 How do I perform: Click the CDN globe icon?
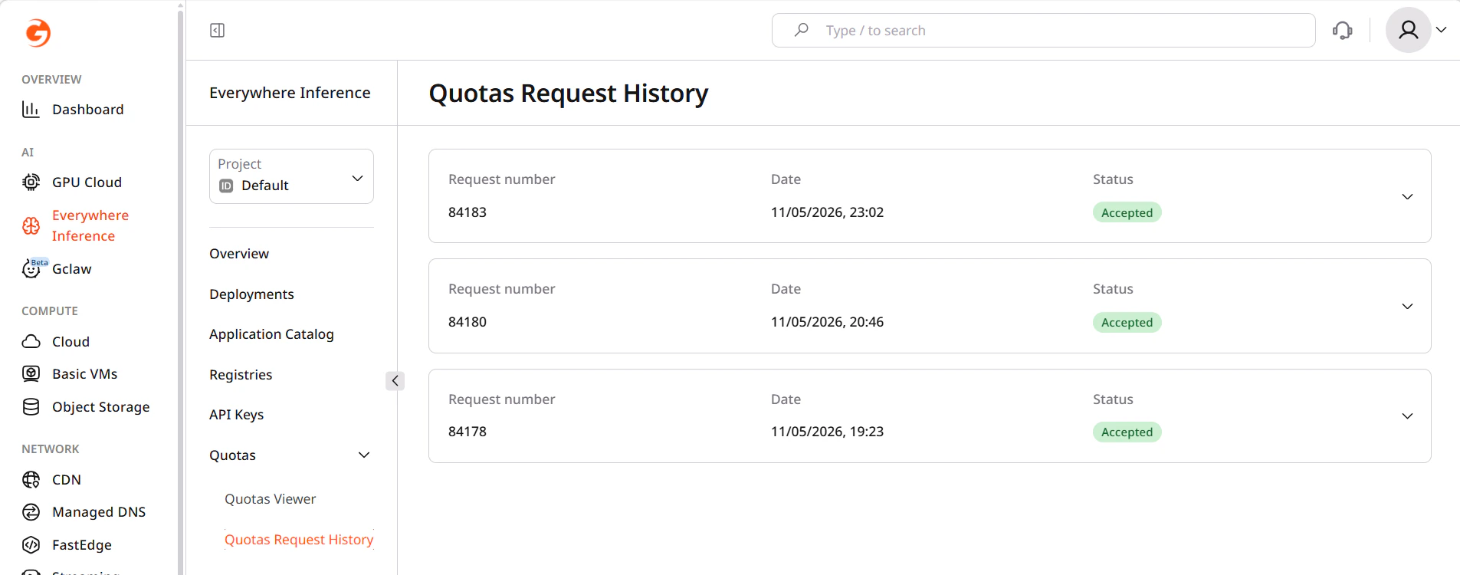point(31,480)
